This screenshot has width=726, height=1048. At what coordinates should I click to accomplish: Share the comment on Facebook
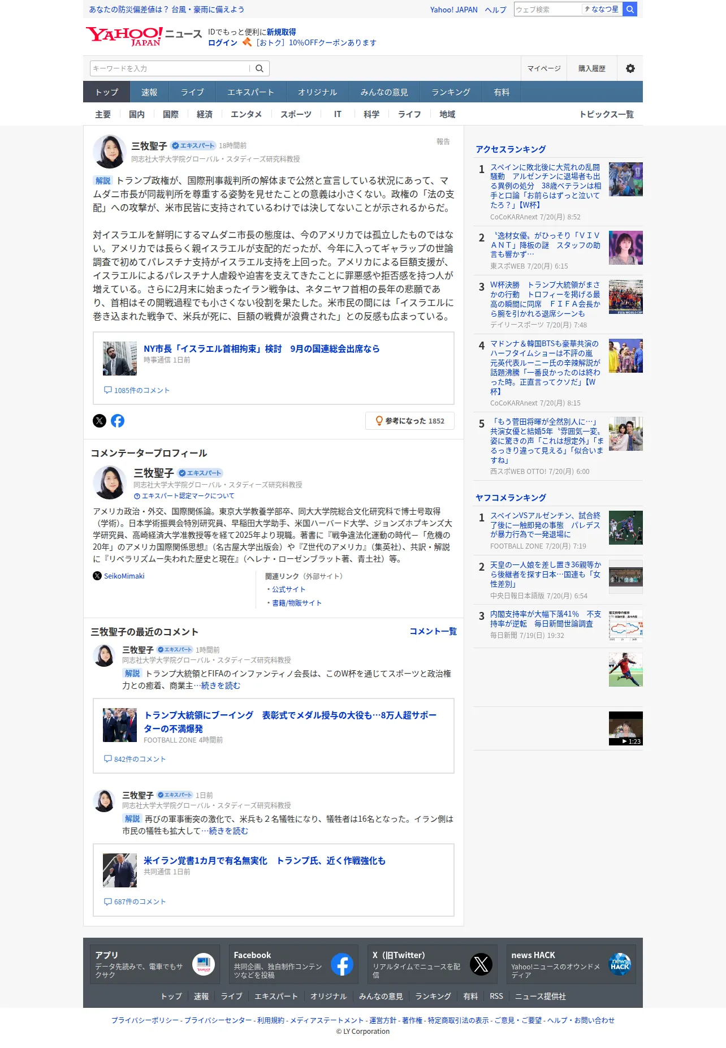118,421
